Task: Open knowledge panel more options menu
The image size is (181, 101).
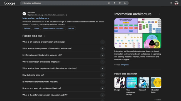Action: (x=160, y=14)
